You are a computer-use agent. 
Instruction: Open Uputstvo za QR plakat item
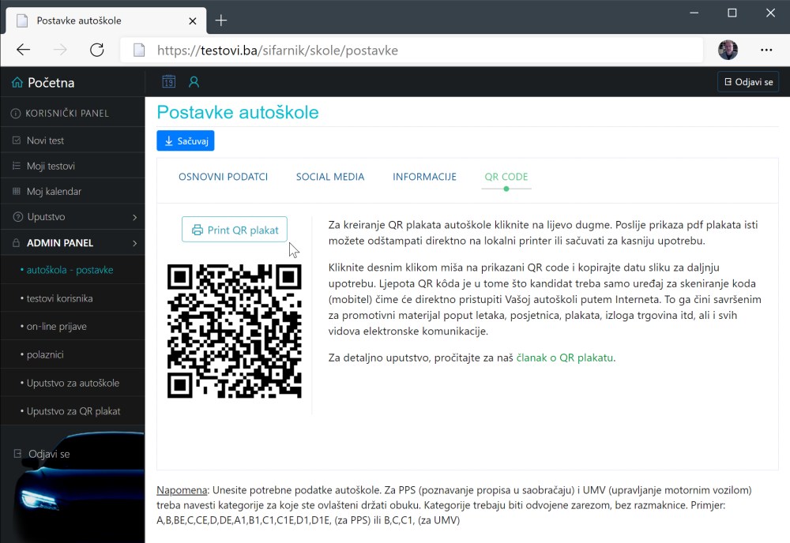73,410
